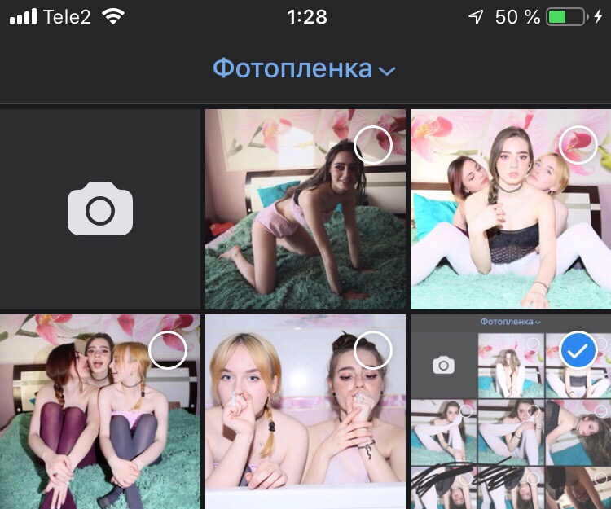Open the thumbnail of person kneeling on green blanket
This screenshot has width=611, height=509.
click(x=293, y=228)
